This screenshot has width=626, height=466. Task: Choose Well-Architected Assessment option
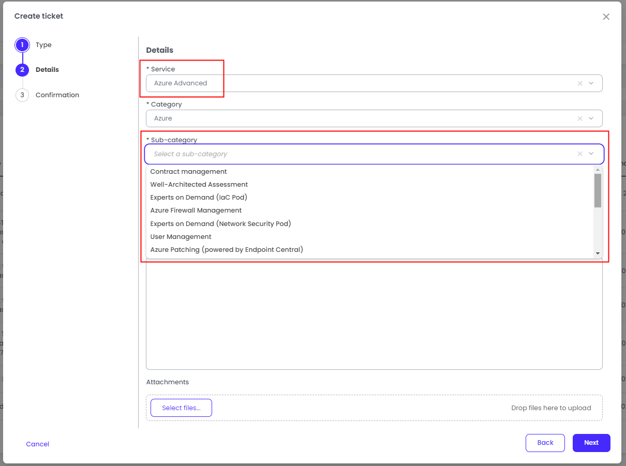click(x=370, y=185)
